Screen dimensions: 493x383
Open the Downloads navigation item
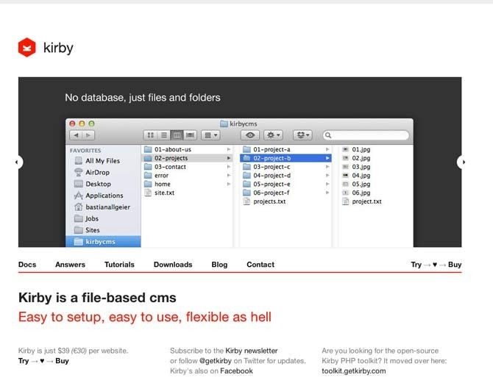(173, 265)
